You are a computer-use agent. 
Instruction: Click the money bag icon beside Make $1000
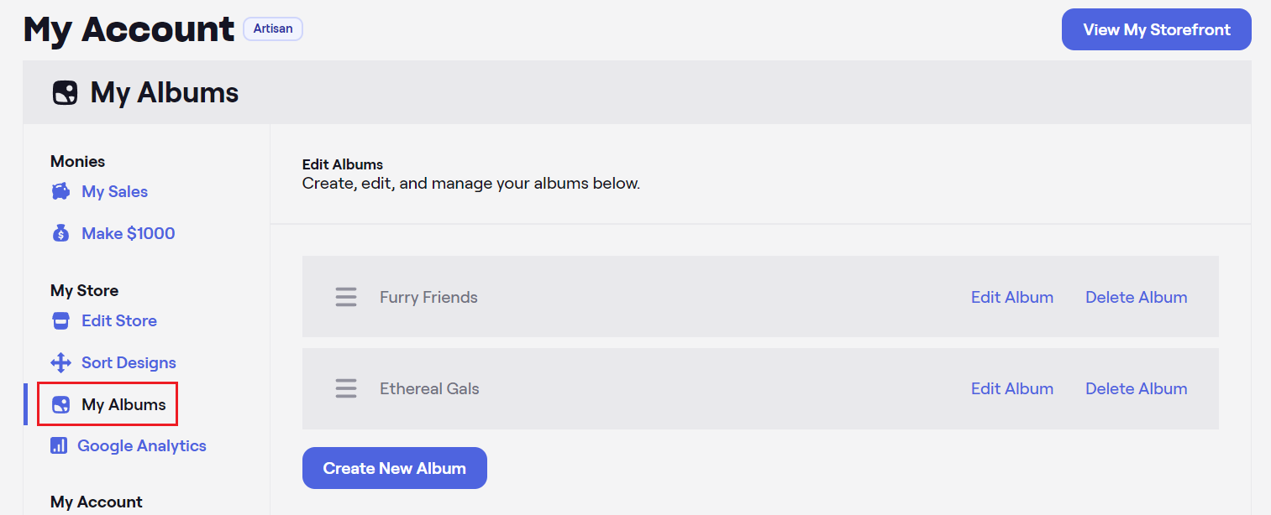[x=60, y=234]
